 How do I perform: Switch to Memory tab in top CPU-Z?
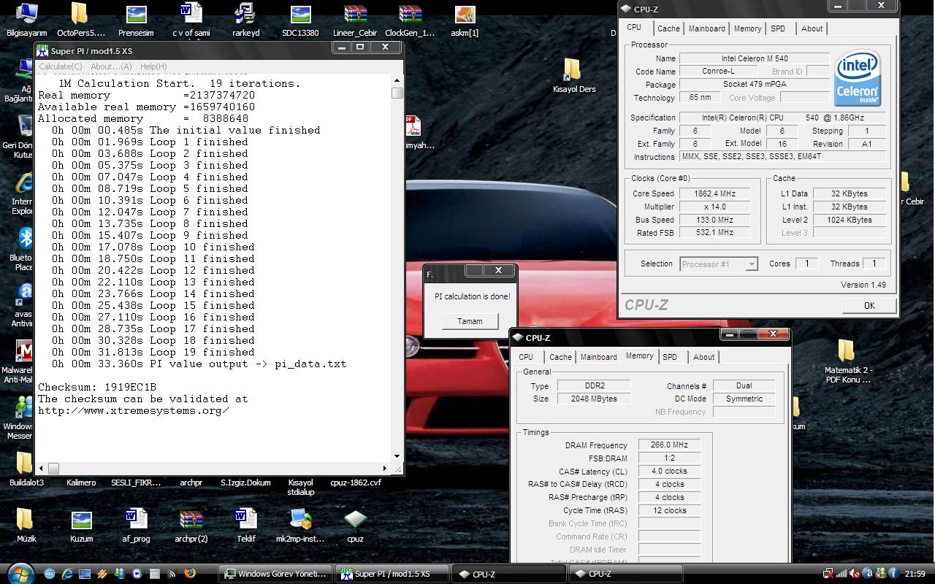pos(748,28)
